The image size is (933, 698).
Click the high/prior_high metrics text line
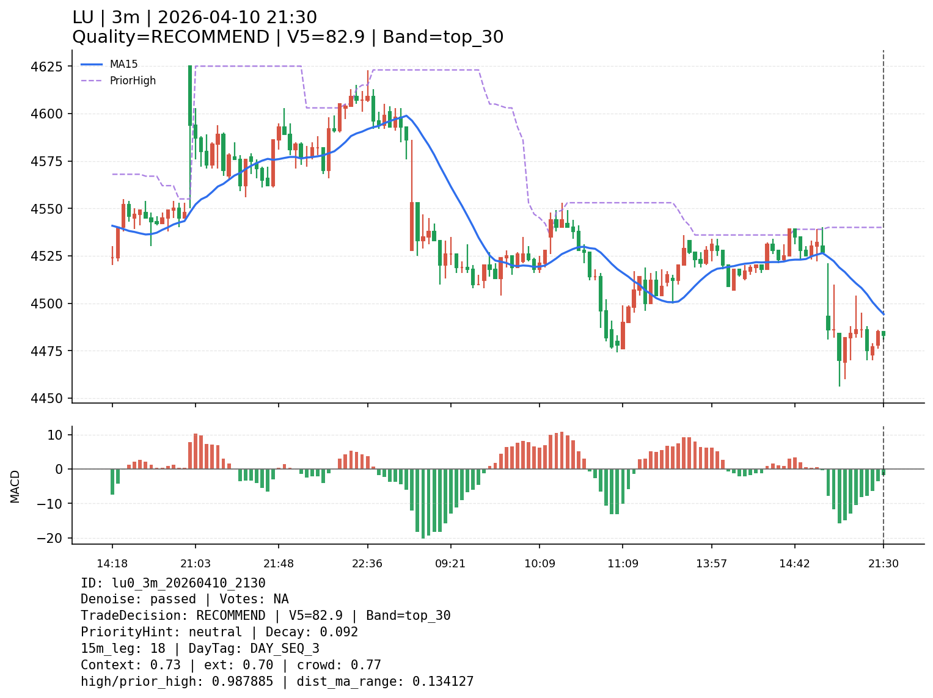277,682
